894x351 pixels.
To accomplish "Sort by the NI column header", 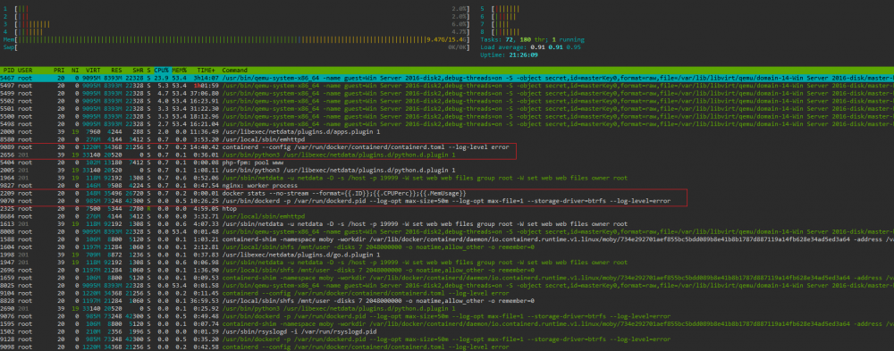I will point(75,70).
